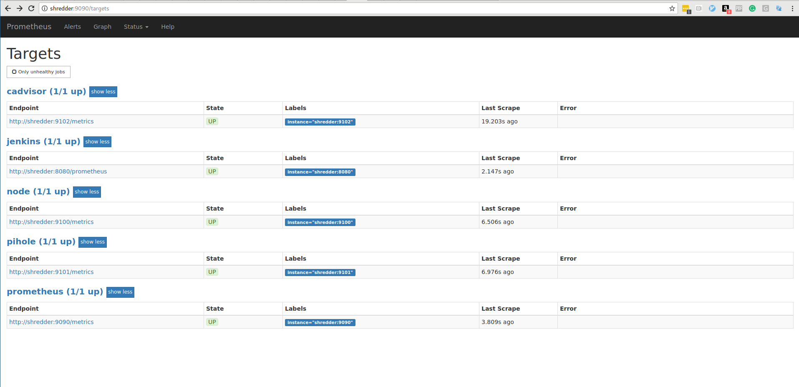Click the cadvisor (1/1 up) heading
Image resolution: width=799 pixels, height=387 pixels.
[x=46, y=91]
